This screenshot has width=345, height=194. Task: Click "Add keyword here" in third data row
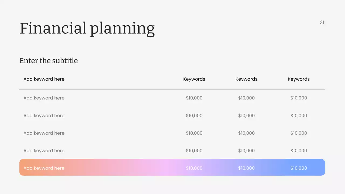click(44, 133)
